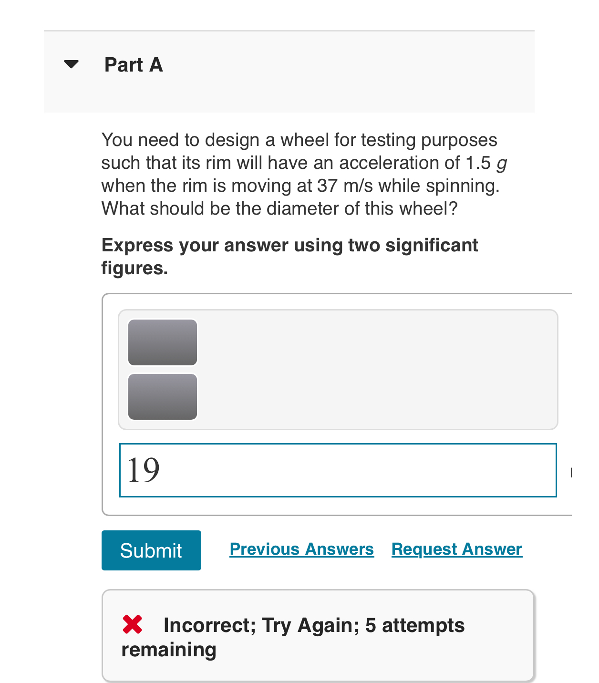Select the Part A section title
This screenshot has width=599, height=683.
point(133,64)
